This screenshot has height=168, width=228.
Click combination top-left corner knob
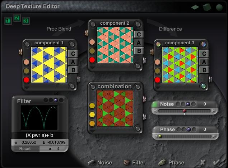click(93, 87)
